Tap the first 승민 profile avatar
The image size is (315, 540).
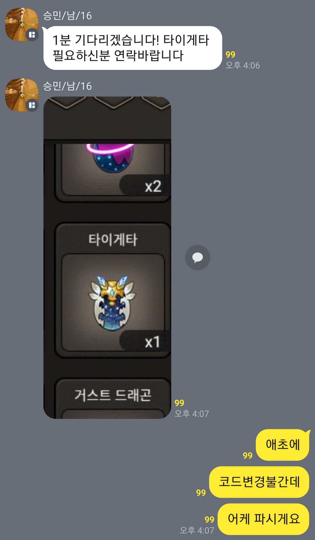[x=22, y=24]
